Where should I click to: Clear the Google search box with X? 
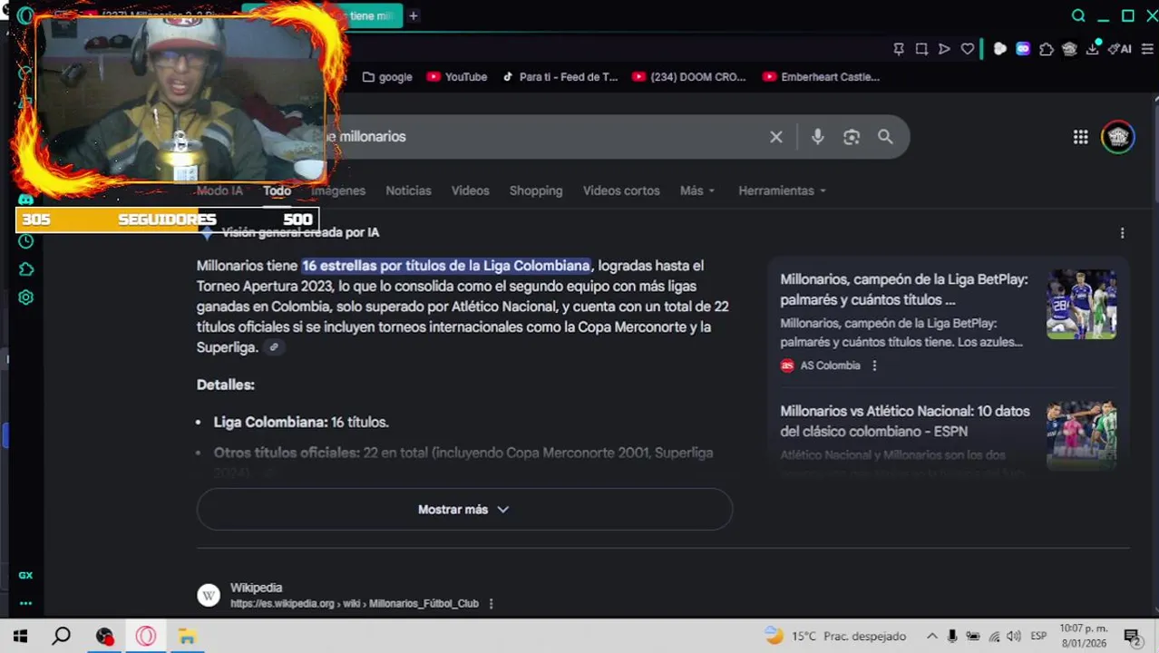pos(776,137)
